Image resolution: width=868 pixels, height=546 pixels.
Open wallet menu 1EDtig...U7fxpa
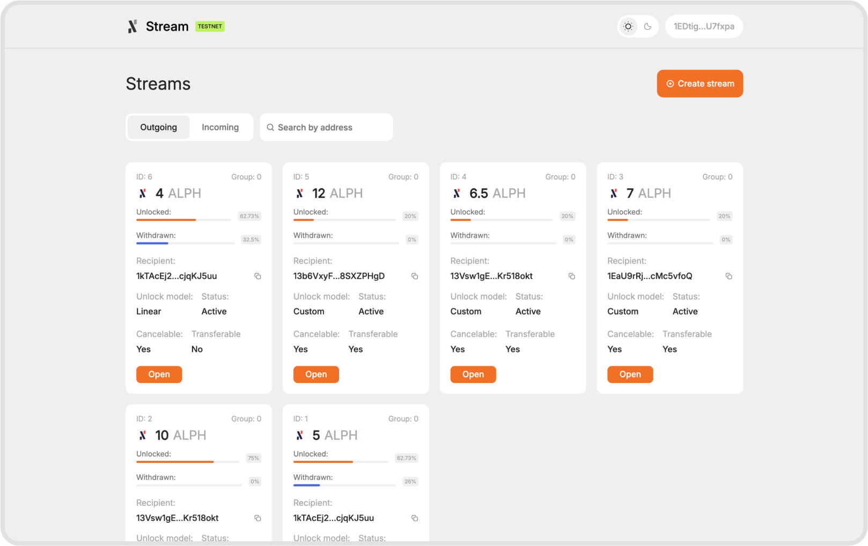point(704,26)
